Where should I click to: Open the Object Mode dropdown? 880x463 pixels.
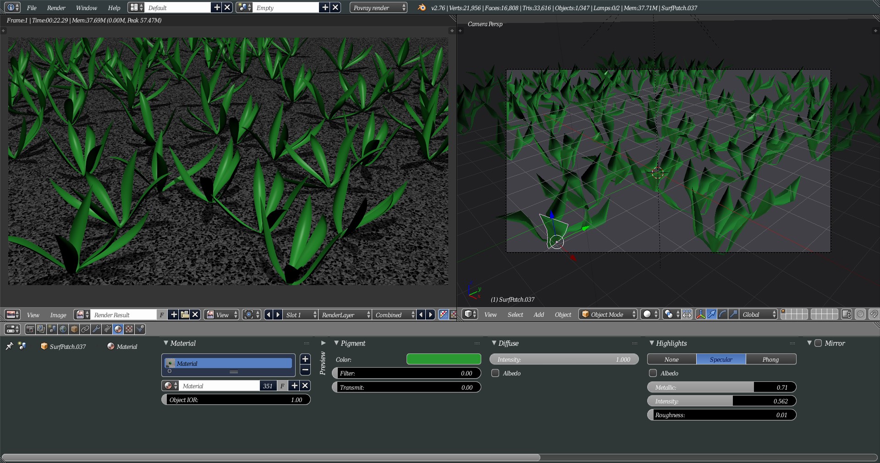(608, 314)
